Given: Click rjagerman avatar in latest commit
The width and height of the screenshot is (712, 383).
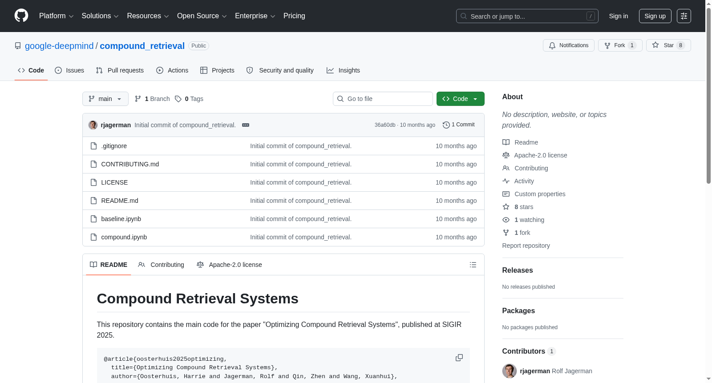Looking at the screenshot, I should click(93, 125).
